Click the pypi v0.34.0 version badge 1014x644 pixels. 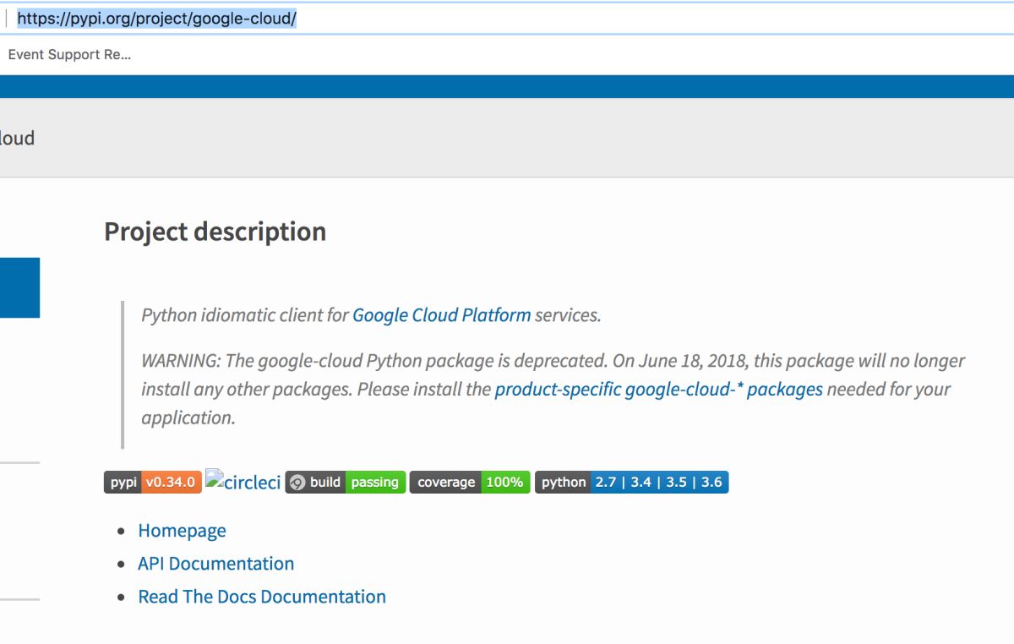point(153,482)
